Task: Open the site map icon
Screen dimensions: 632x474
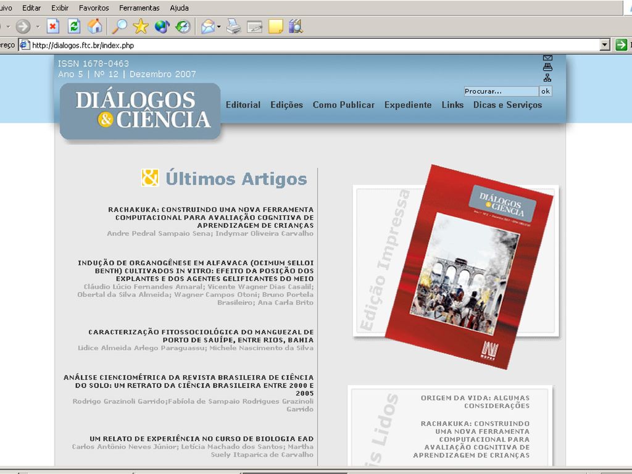Action: point(547,77)
